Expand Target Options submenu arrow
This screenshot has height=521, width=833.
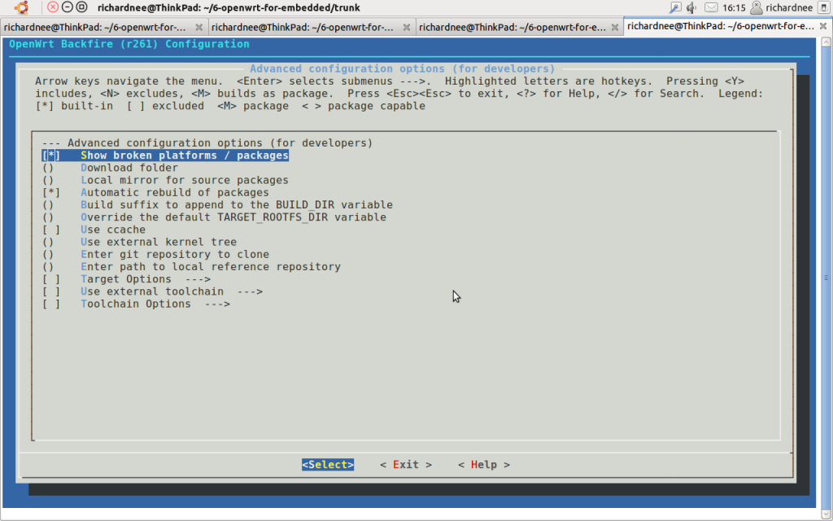point(198,279)
